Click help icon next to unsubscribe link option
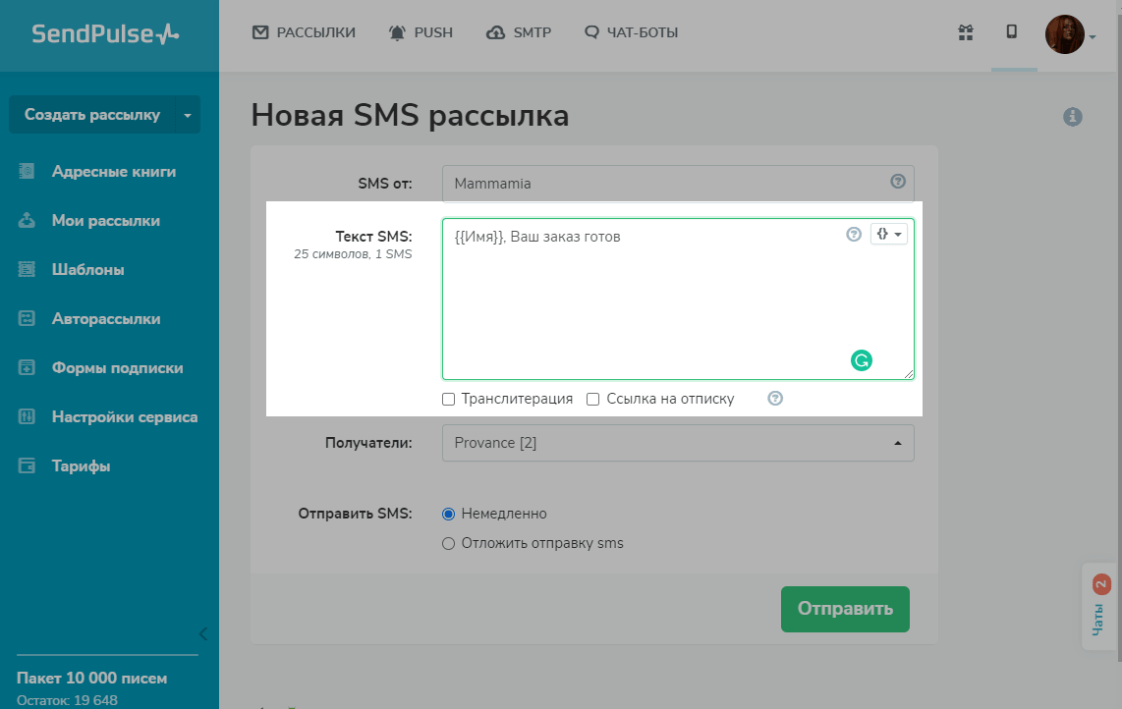 pyautogui.click(x=775, y=399)
